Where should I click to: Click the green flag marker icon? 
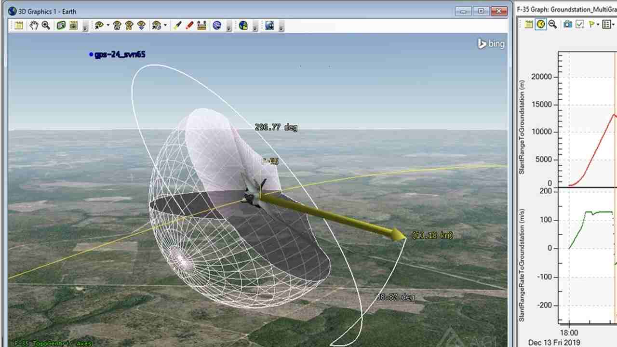[591, 24]
